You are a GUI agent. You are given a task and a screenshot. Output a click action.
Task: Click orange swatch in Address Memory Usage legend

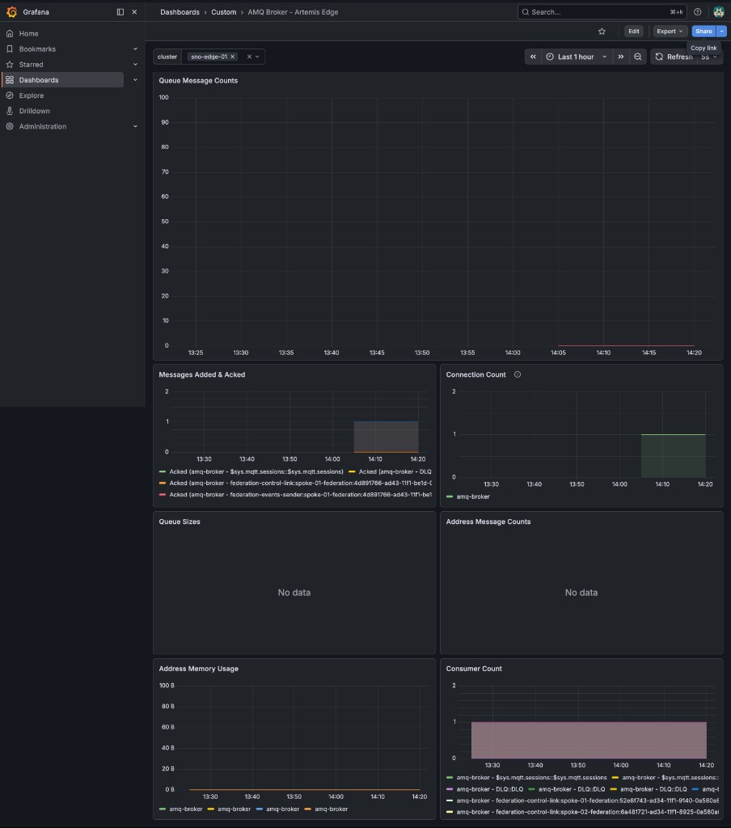[308, 809]
